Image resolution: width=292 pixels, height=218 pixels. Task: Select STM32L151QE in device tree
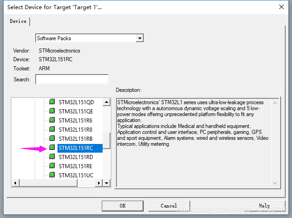(x=76, y=112)
